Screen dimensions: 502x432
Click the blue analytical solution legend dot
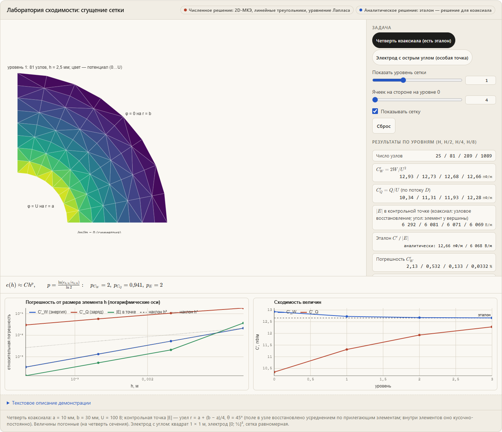361,10
